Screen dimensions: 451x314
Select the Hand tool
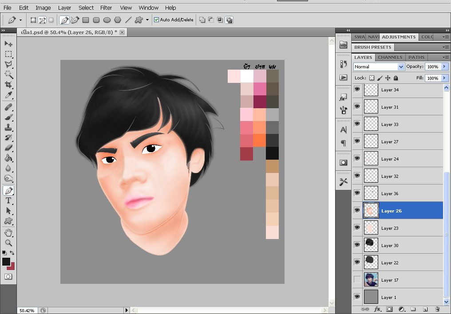pyautogui.click(x=8, y=232)
